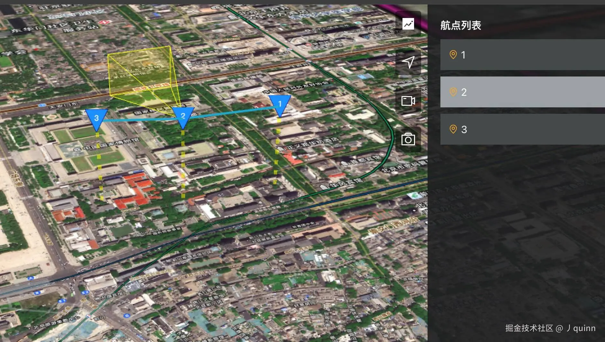
Task: Select waypoint 1 in the waypoint list
Action: tap(523, 55)
